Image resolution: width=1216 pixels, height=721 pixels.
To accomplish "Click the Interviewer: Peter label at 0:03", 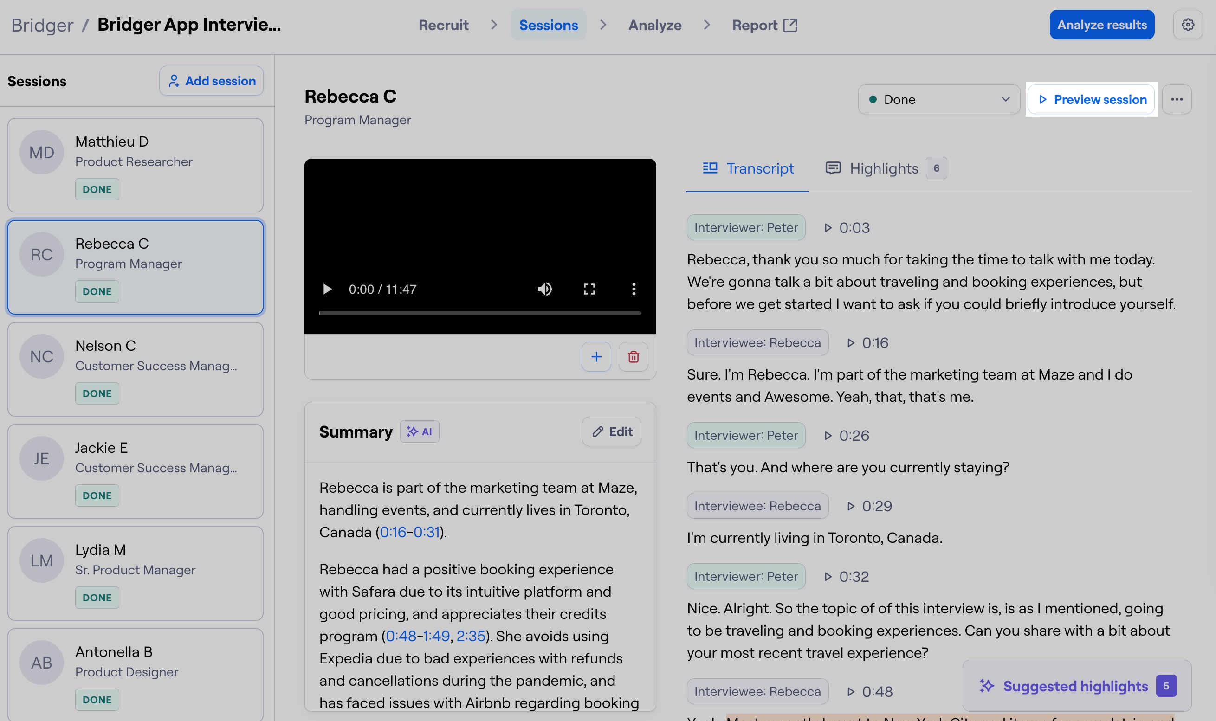I will pos(746,228).
